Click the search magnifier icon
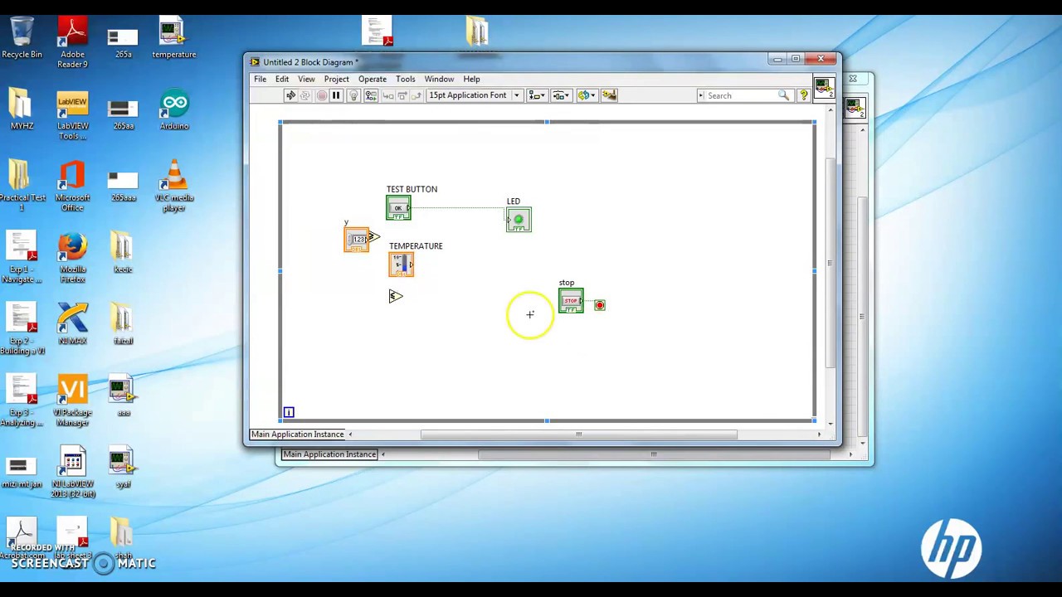1062x597 pixels. pos(783,95)
